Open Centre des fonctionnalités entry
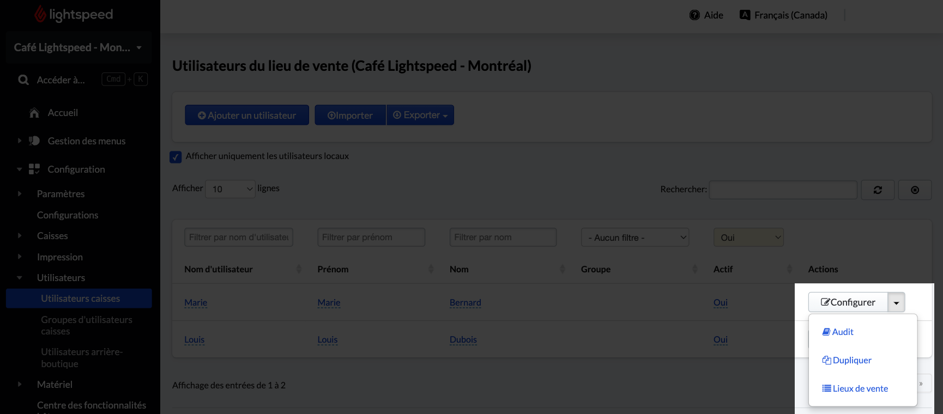943x414 pixels. pyautogui.click(x=92, y=405)
